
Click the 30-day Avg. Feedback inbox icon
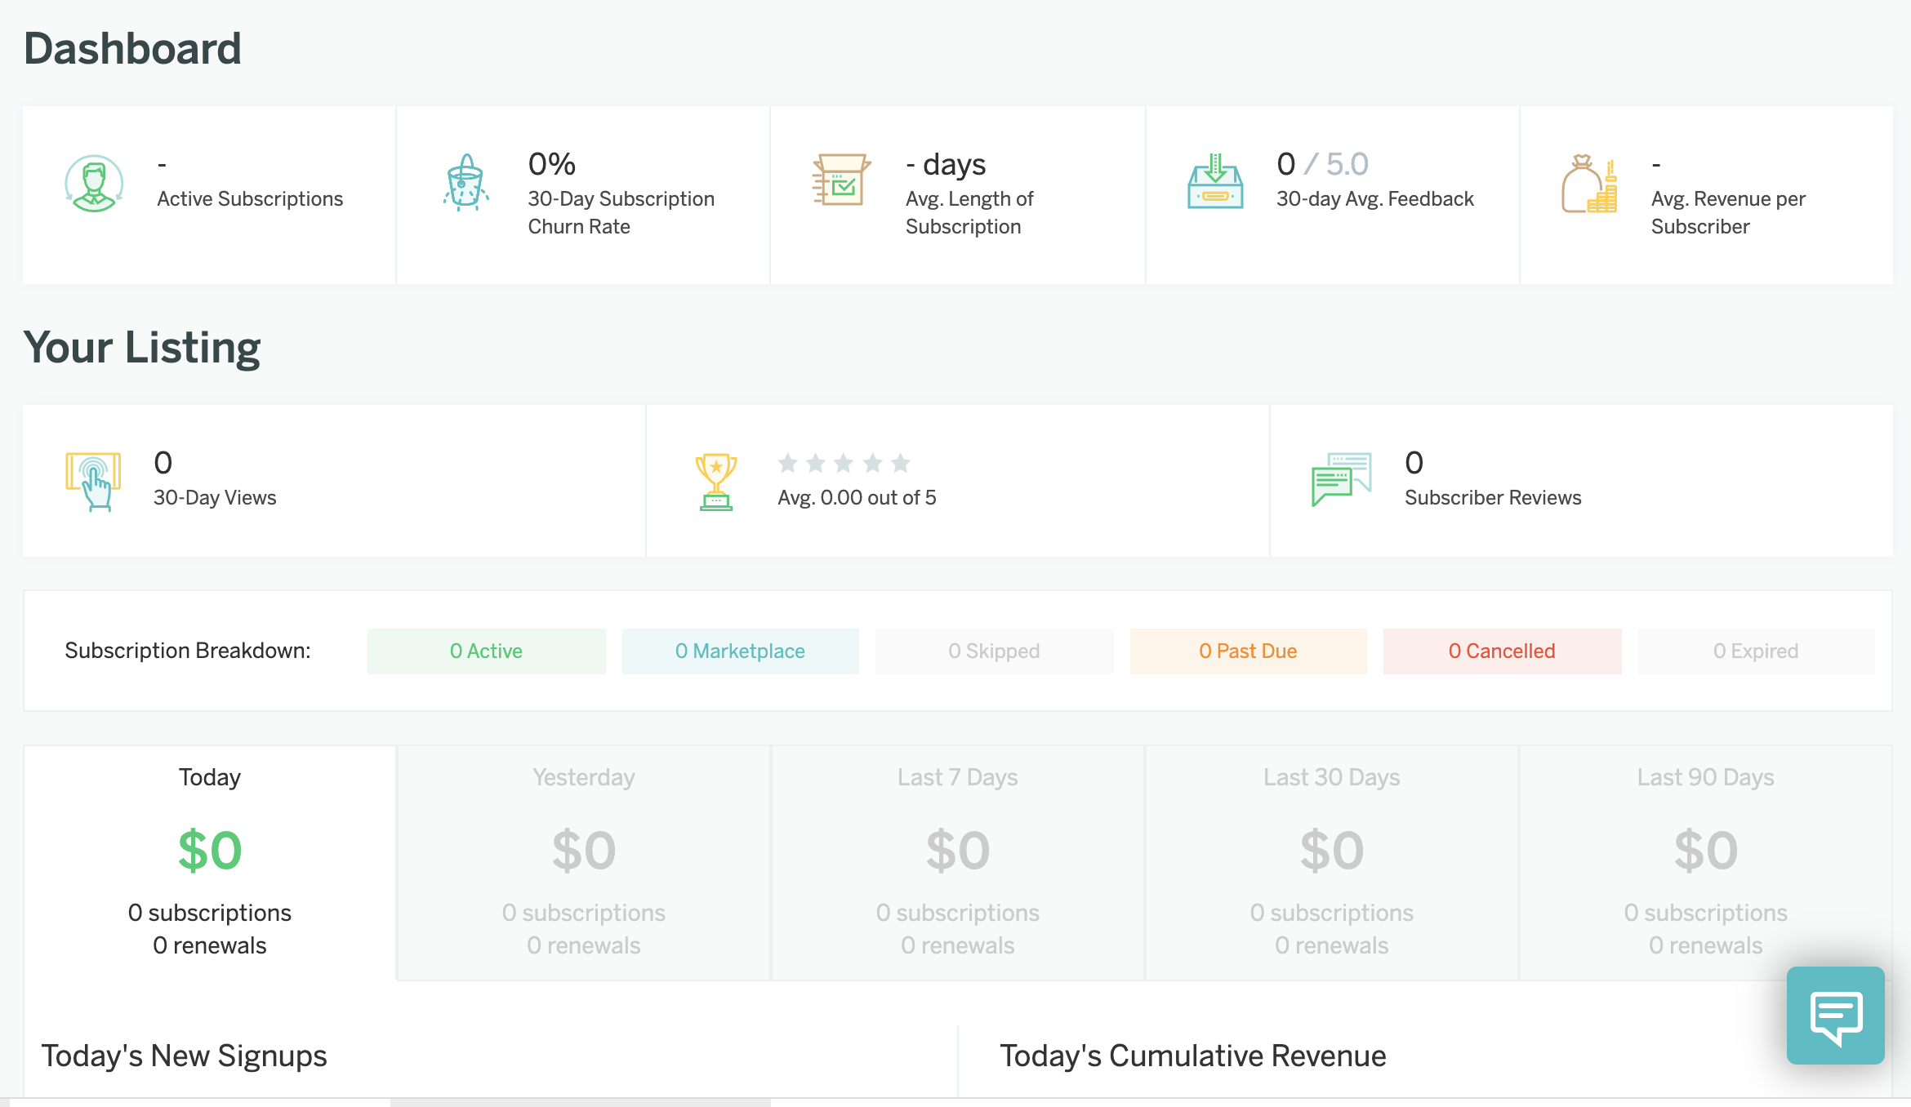[x=1215, y=182]
